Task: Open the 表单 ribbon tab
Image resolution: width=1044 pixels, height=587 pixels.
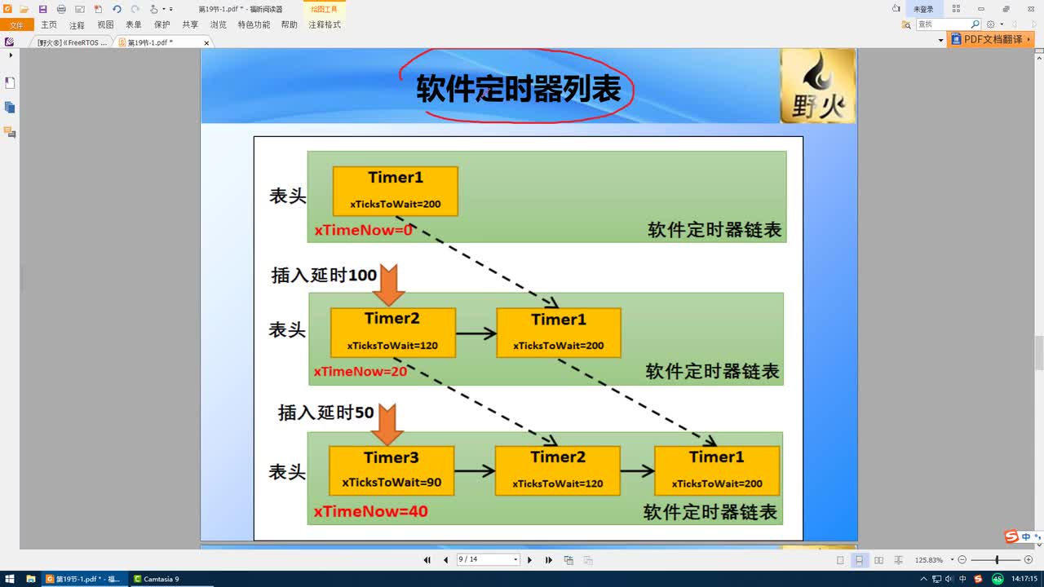Action: coord(134,25)
